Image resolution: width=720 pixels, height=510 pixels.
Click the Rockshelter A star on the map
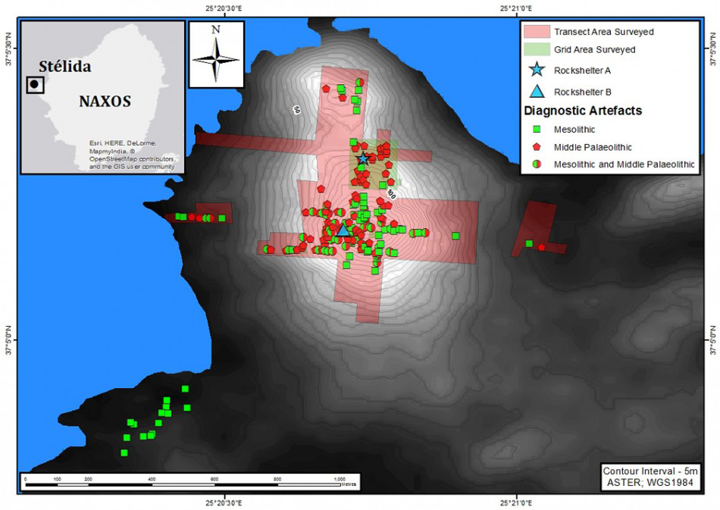click(363, 159)
